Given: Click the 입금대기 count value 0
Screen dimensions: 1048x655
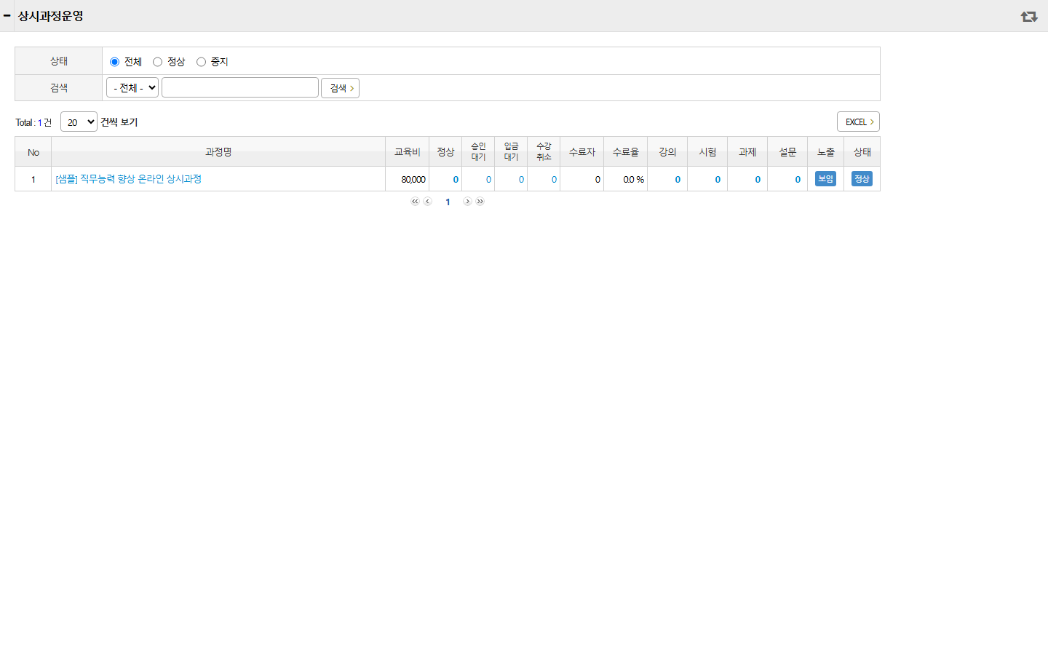Looking at the screenshot, I should (x=521, y=180).
